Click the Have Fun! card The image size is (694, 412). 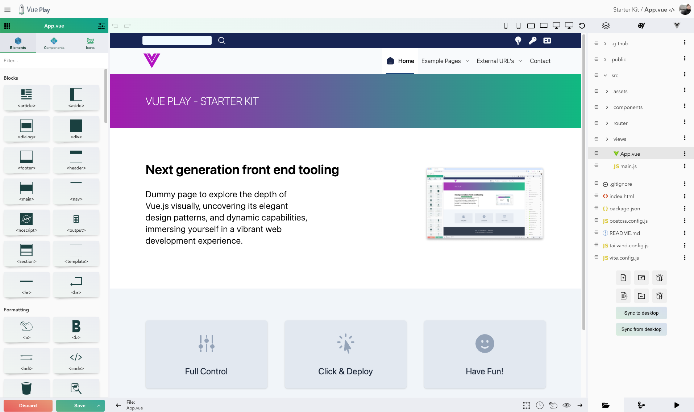(485, 354)
